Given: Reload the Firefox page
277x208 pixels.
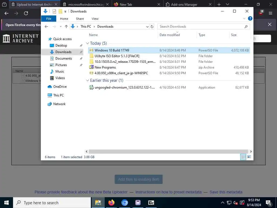Looking at the screenshot, I should click(x=26, y=13).
